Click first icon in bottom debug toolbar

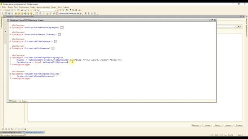[x=3, y=129]
